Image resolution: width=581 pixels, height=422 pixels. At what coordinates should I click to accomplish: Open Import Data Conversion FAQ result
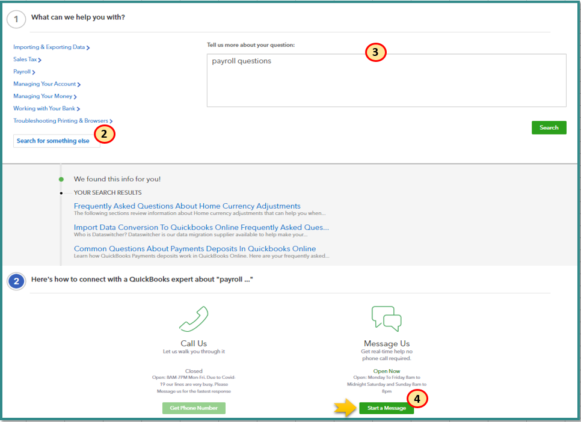(201, 227)
